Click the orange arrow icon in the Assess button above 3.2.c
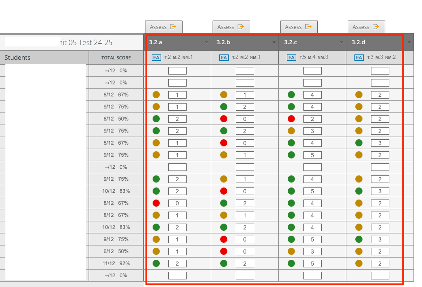Screen dimensions: 422x287 [x=309, y=27]
